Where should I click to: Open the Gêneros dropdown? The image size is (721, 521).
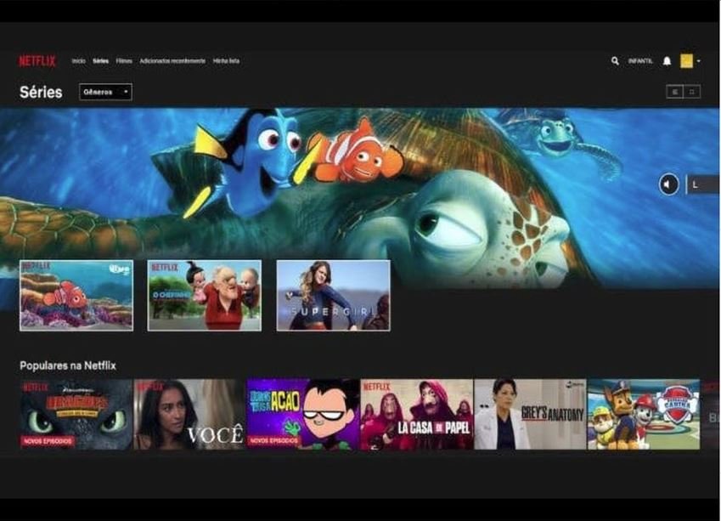coord(105,92)
